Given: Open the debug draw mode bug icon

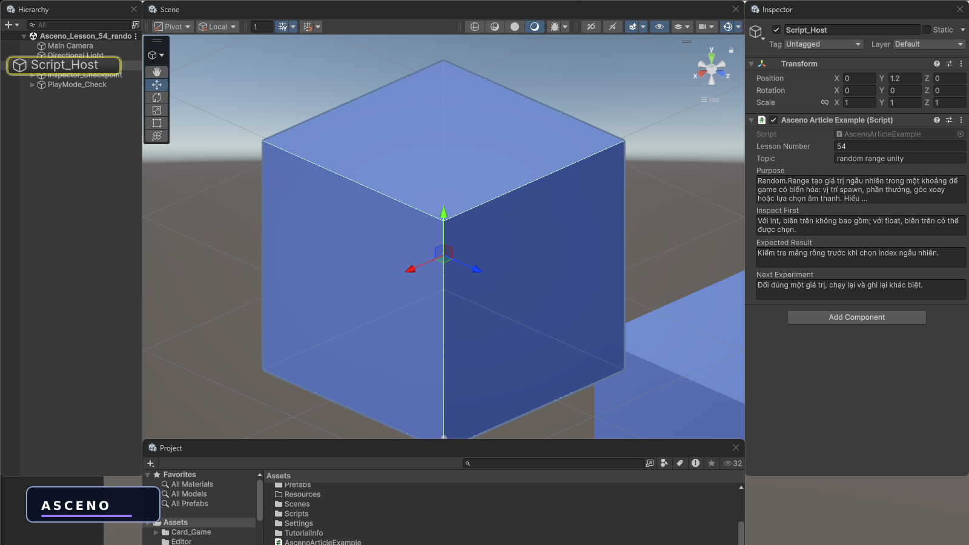Looking at the screenshot, I should pyautogui.click(x=554, y=27).
